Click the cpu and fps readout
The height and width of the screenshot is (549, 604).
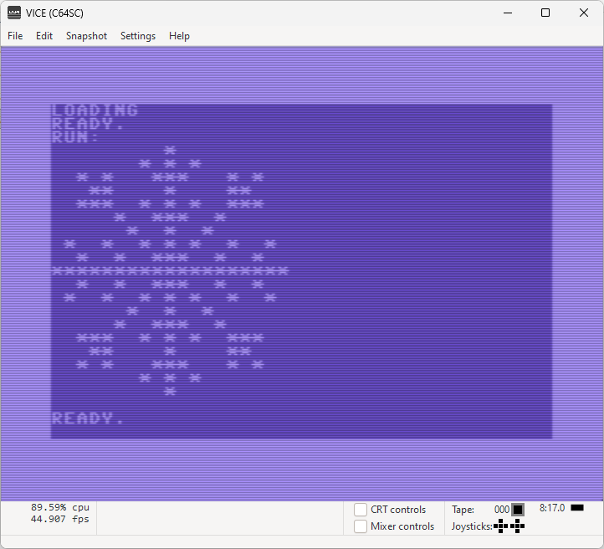pyautogui.click(x=59, y=513)
